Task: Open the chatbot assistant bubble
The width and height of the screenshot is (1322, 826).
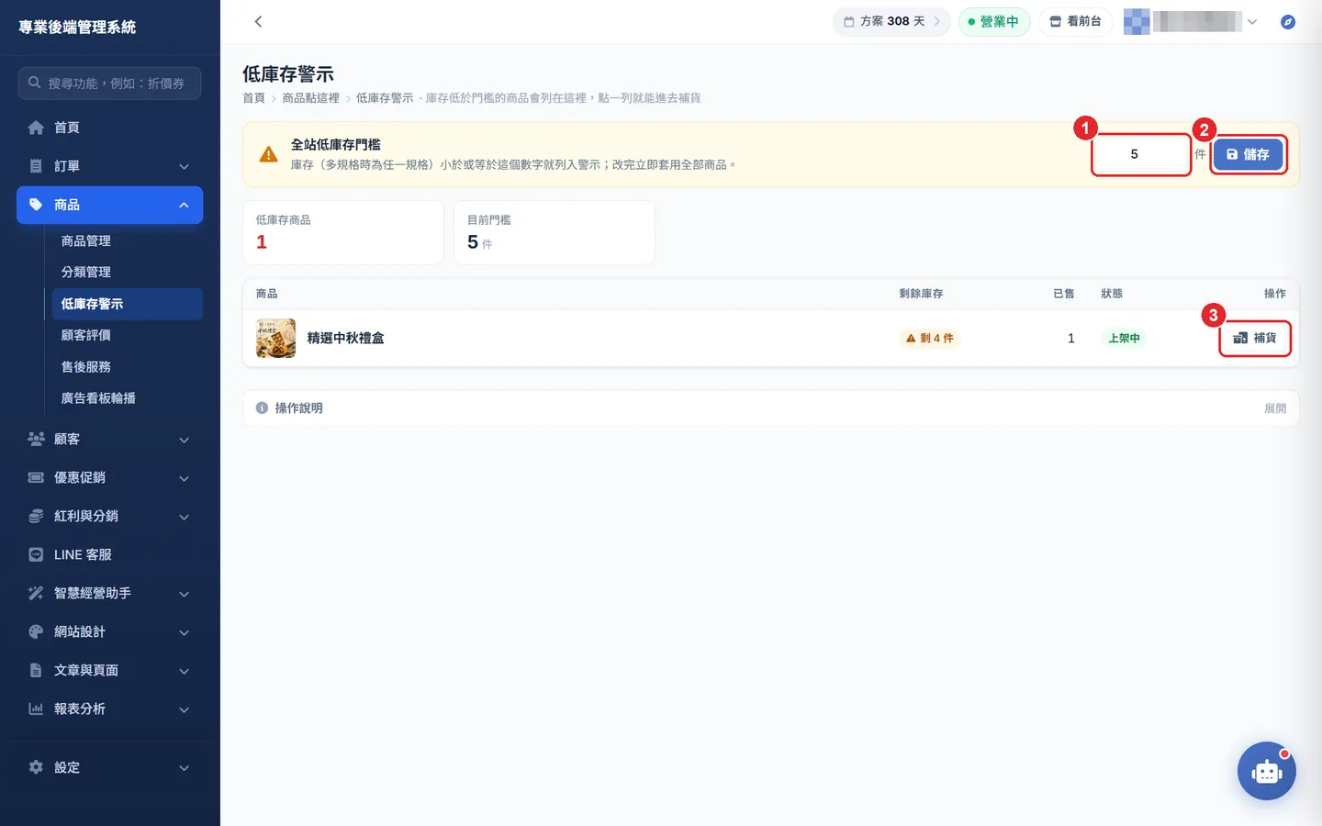Action: (1267, 771)
